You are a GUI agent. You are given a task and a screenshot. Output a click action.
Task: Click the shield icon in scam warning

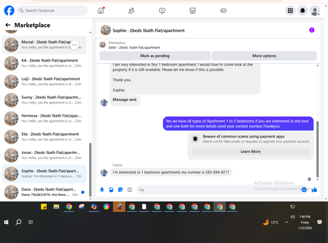(195, 139)
